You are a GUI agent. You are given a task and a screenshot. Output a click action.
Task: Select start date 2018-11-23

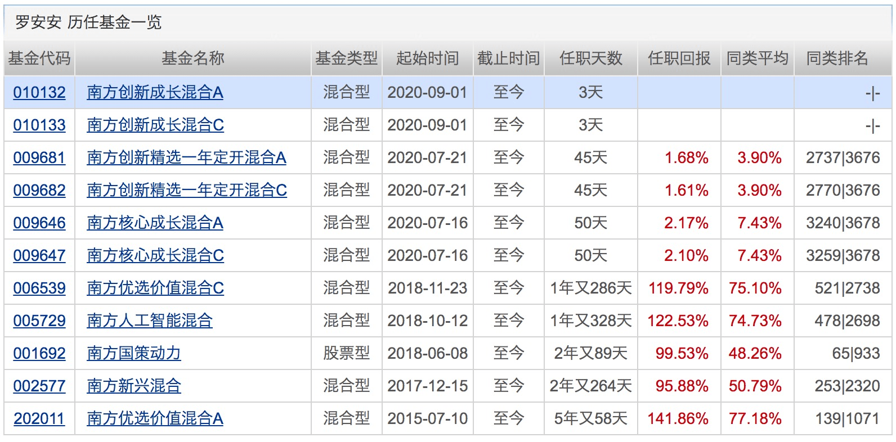click(x=428, y=288)
